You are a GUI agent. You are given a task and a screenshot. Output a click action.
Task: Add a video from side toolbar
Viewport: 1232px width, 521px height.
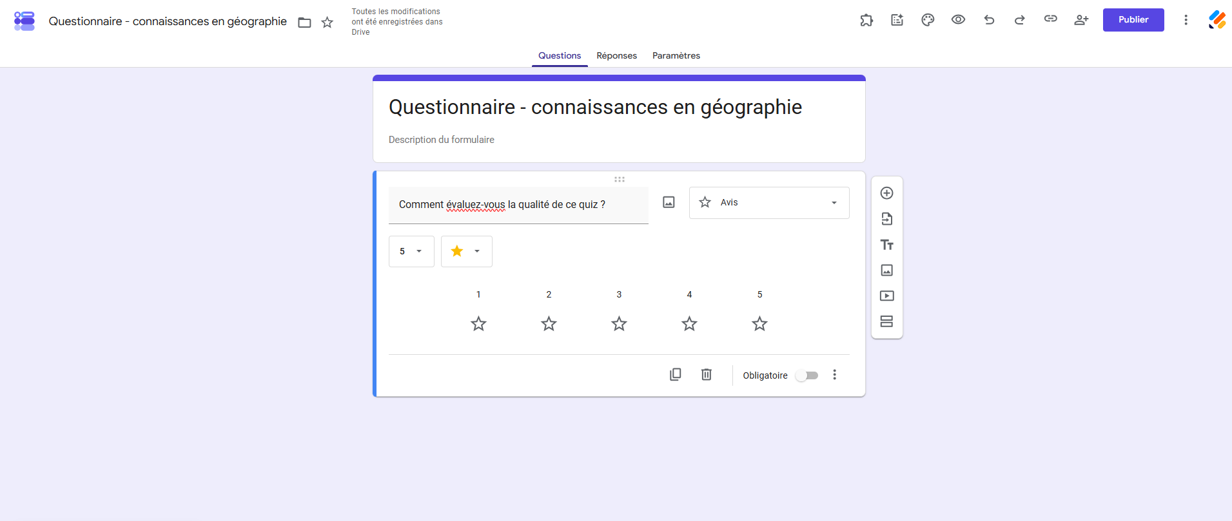click(887, 296)
